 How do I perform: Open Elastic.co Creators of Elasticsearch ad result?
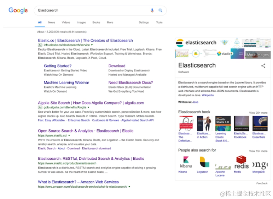click(x=85, y=40)
